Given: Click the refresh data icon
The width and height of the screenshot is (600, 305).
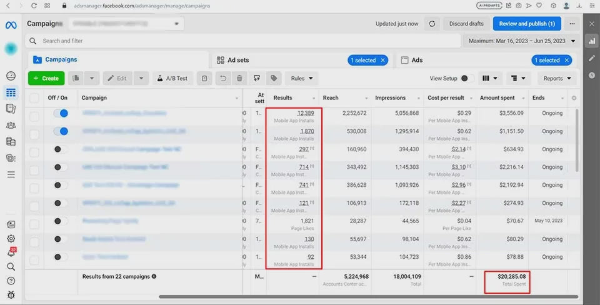Looking at the screenshot, I should coord(432,24).
